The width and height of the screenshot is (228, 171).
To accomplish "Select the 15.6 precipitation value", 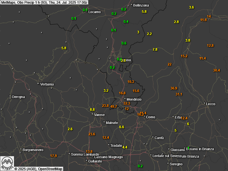I will coord(136,91).
